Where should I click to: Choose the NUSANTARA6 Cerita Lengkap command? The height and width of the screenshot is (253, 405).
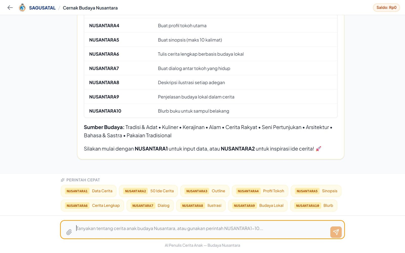point(92,205)
